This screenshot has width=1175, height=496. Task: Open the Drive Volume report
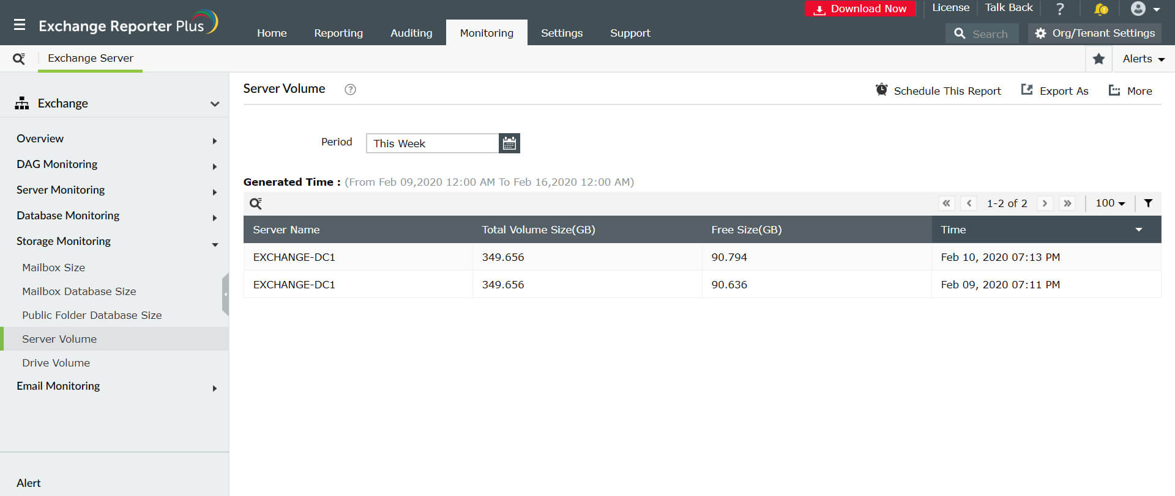pos(56,363)
